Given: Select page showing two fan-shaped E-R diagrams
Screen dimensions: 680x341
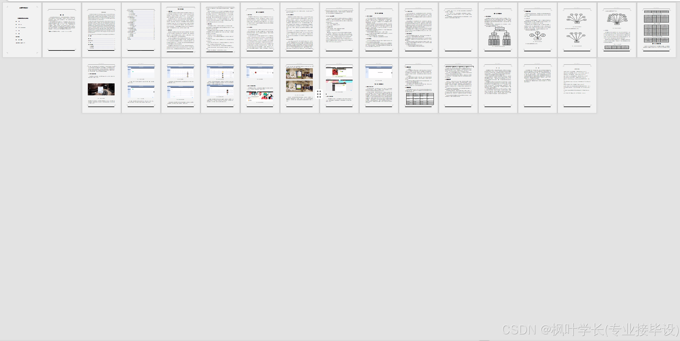Looking at the screenshot, I should [x=577, y=30].
